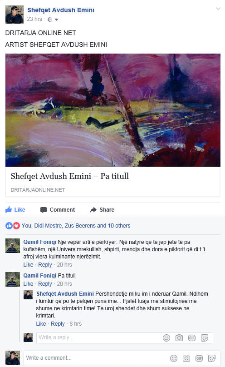This screenshot has width=225, height=367.
Task: Insert emoji in the comment box
Action: coord(174,358)
